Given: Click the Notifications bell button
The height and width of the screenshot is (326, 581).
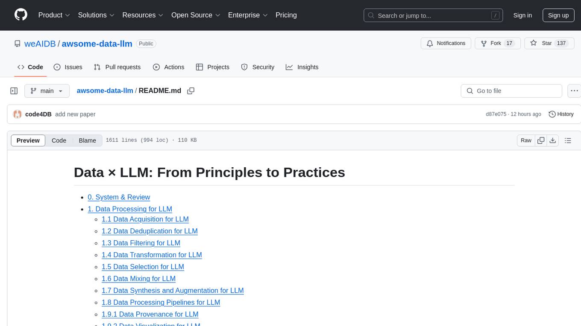Looking at the screenshot, I should click(446, 44).
